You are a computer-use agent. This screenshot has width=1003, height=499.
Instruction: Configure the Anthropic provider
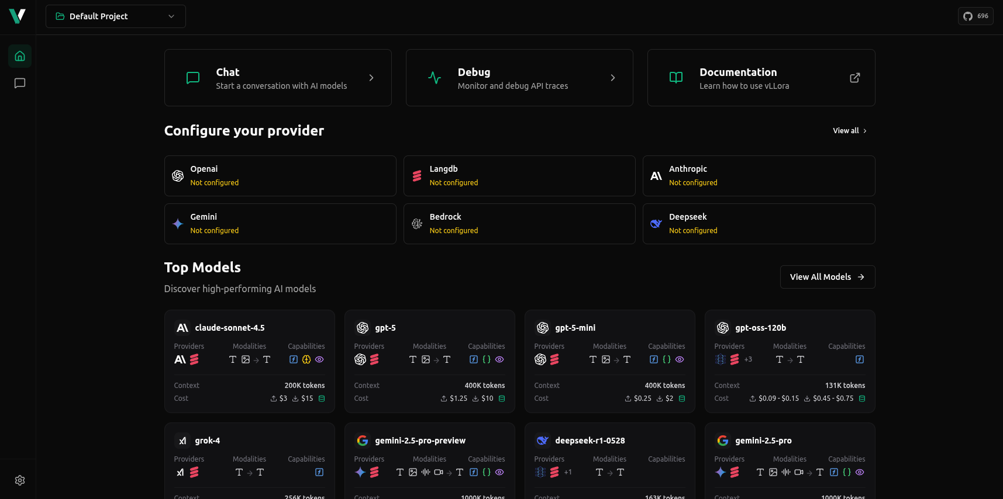pos(759,176)
